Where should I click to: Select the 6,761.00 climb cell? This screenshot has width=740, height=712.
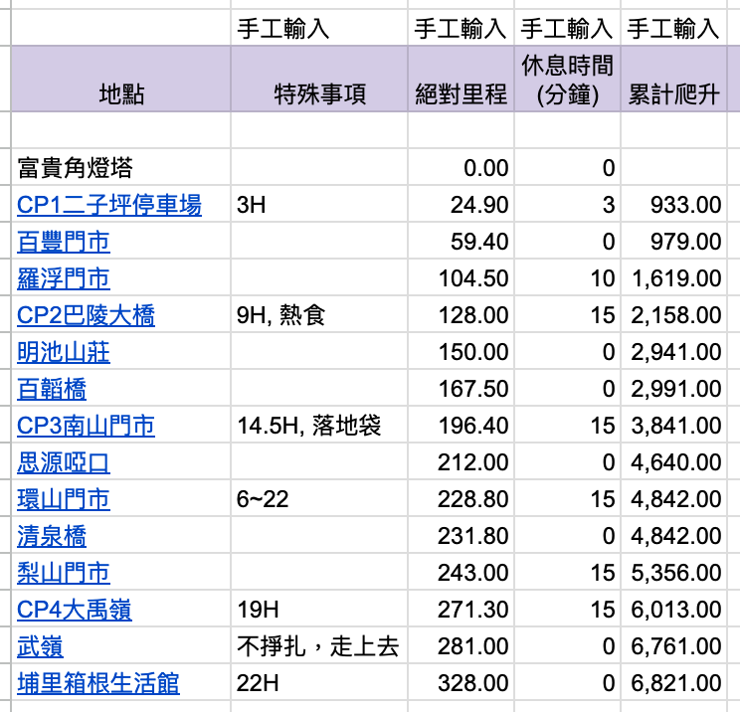[x=674, y=645]
